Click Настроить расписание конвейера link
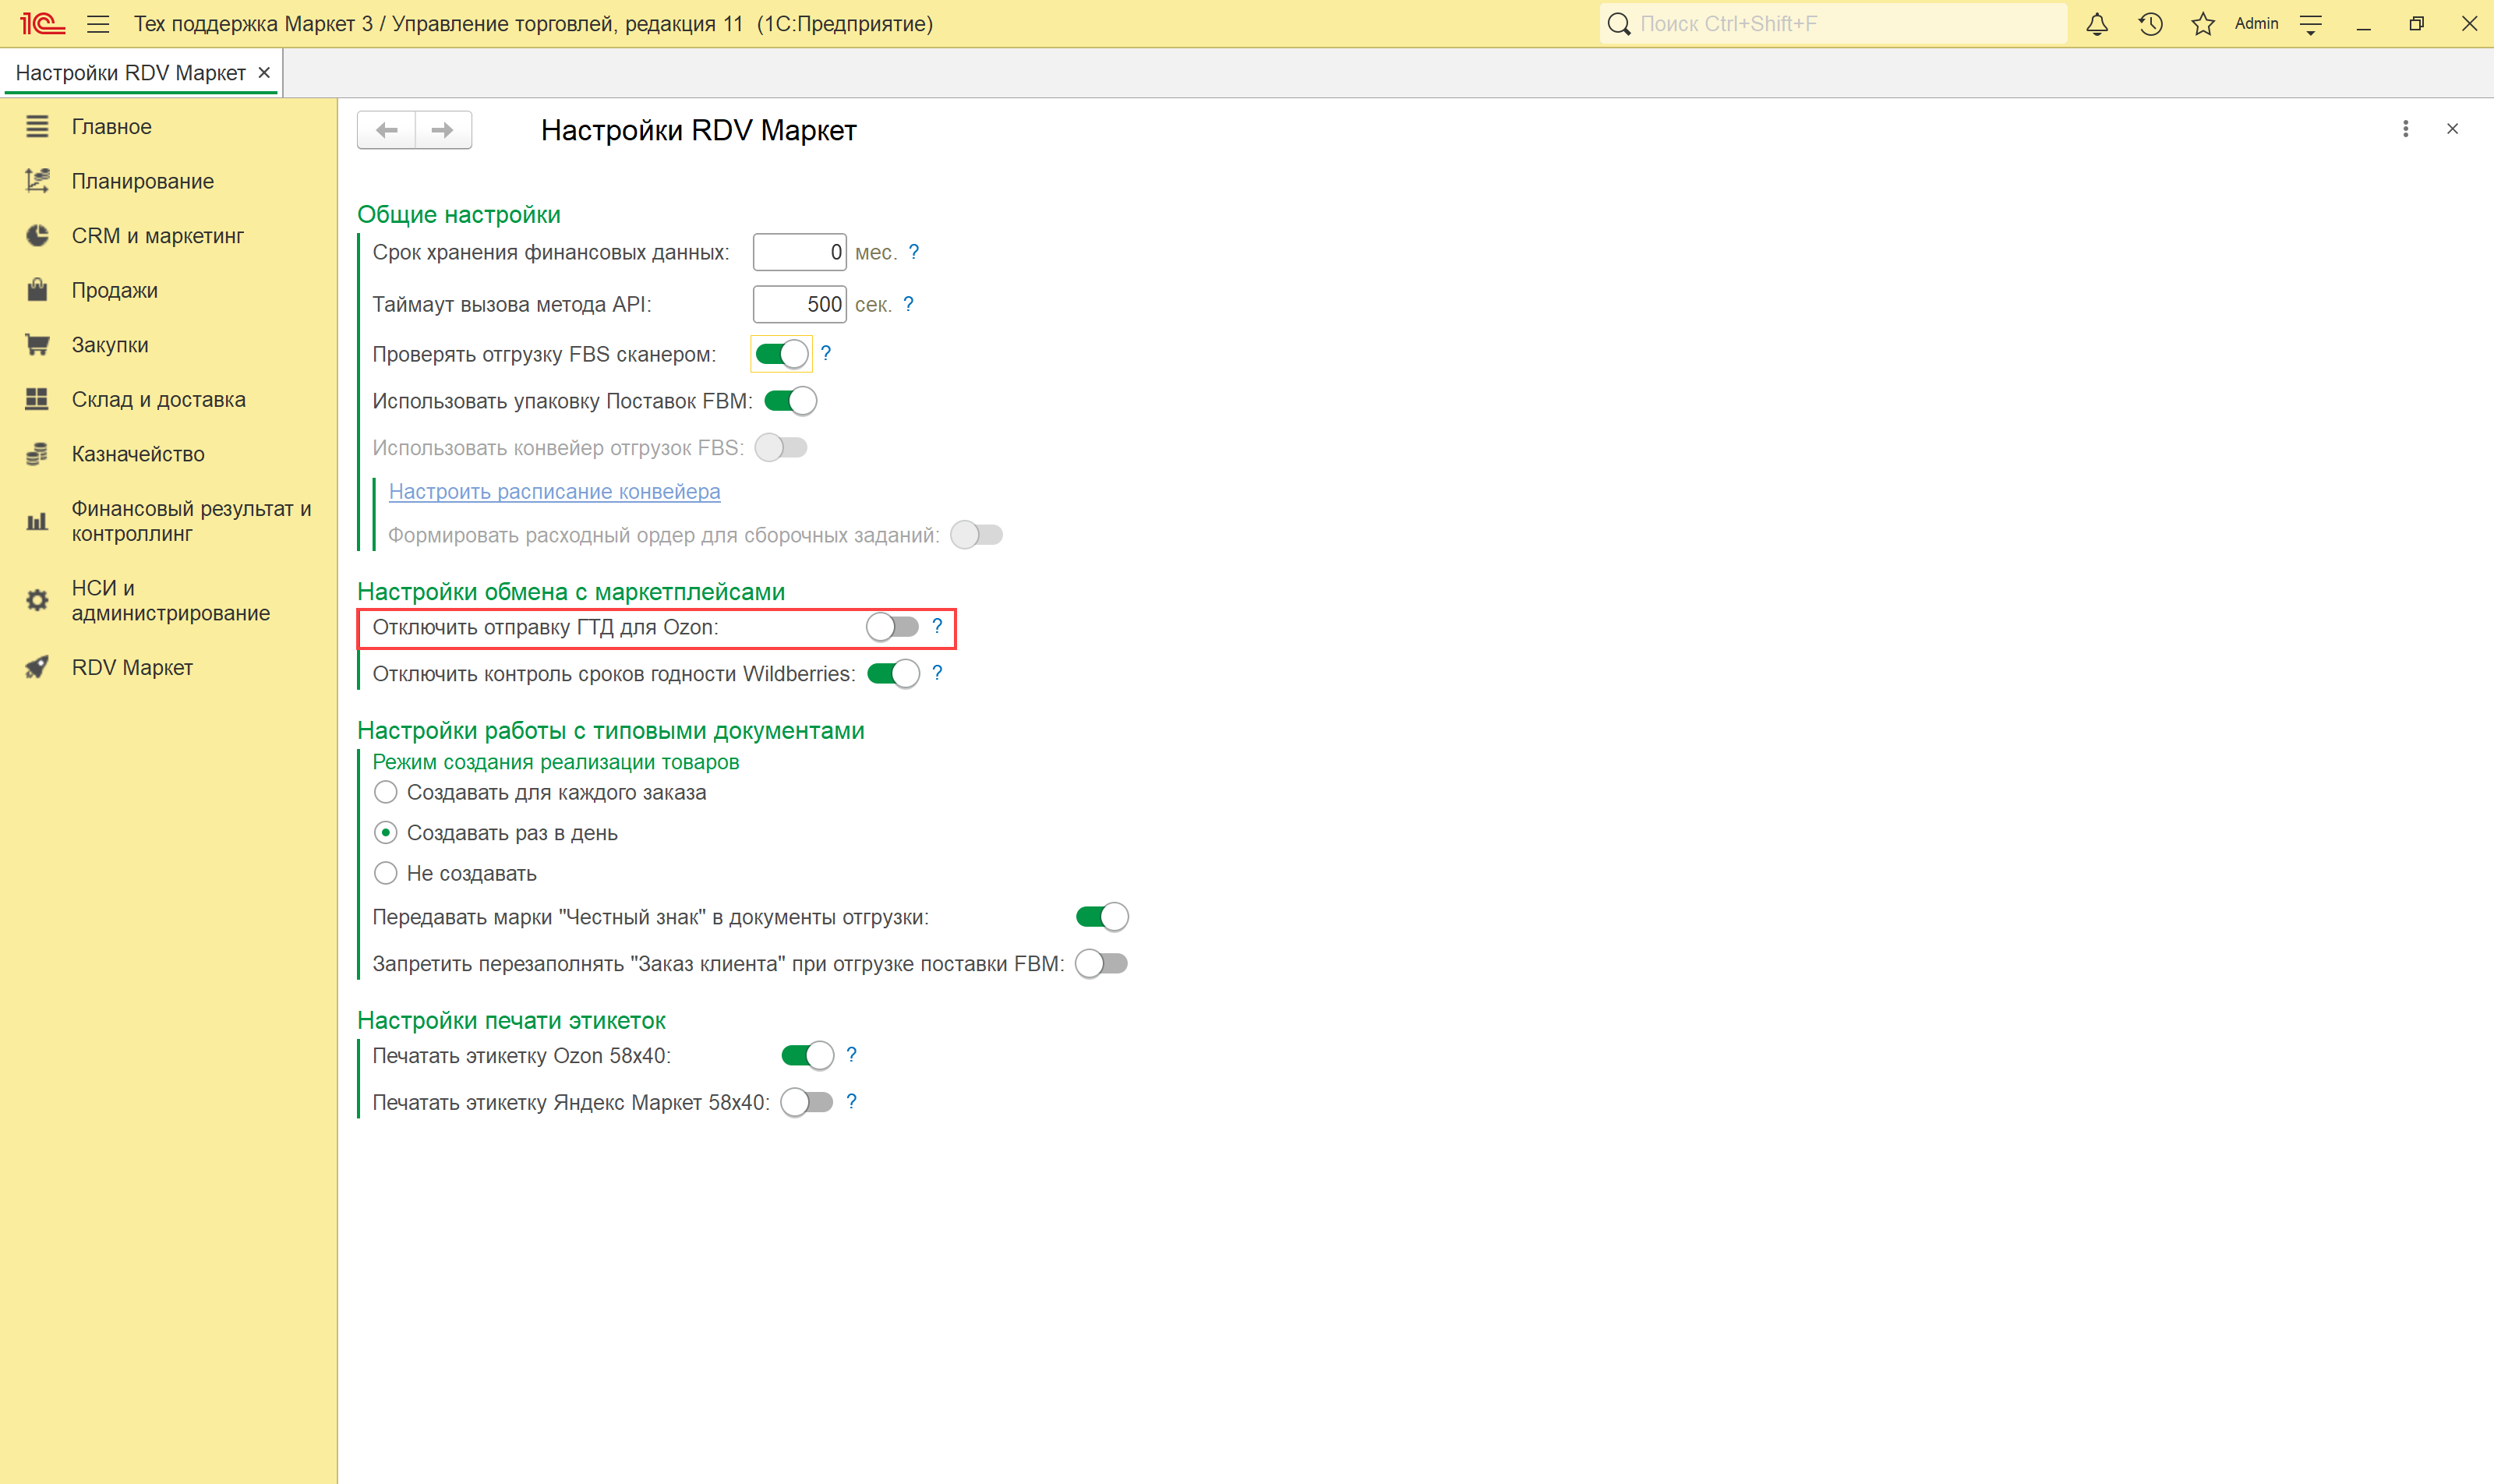 [554, 491]
